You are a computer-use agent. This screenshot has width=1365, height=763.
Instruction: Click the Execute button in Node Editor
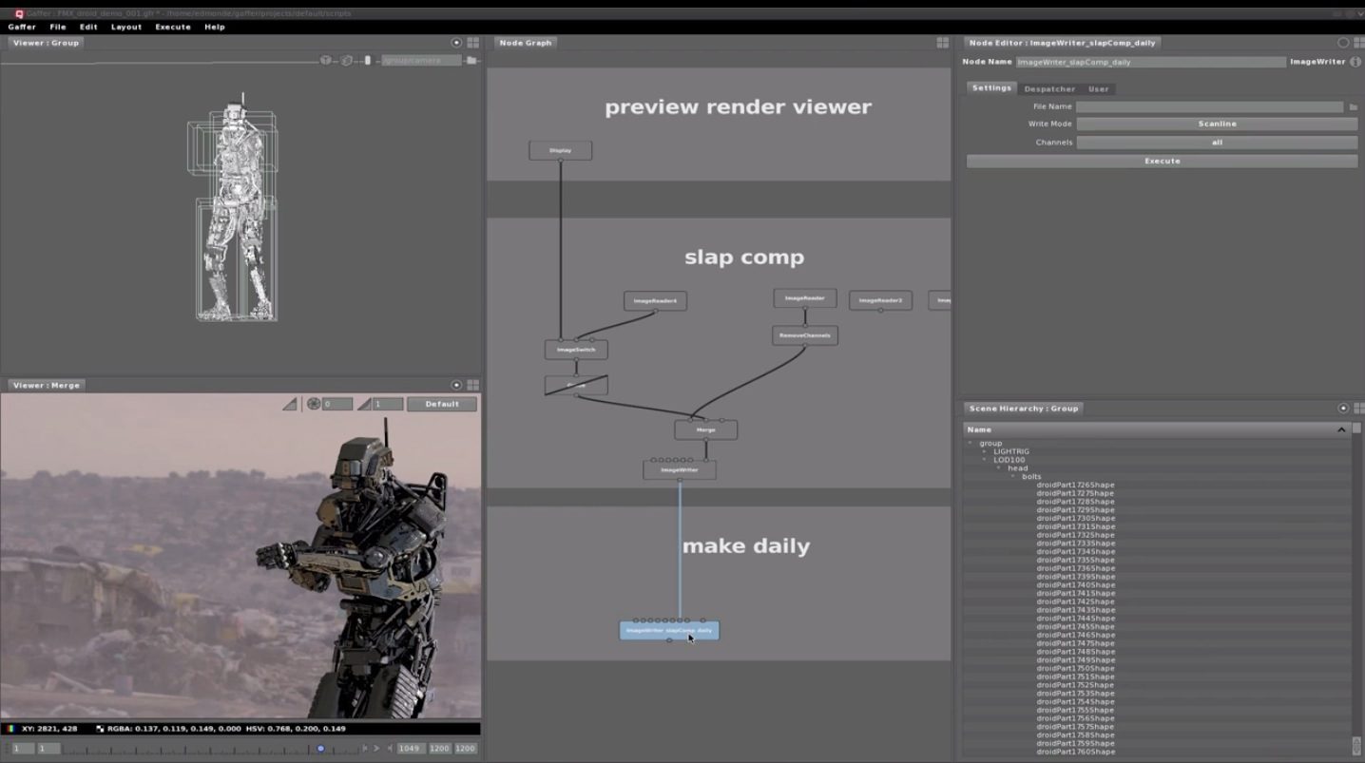(x=1162, y=162)
